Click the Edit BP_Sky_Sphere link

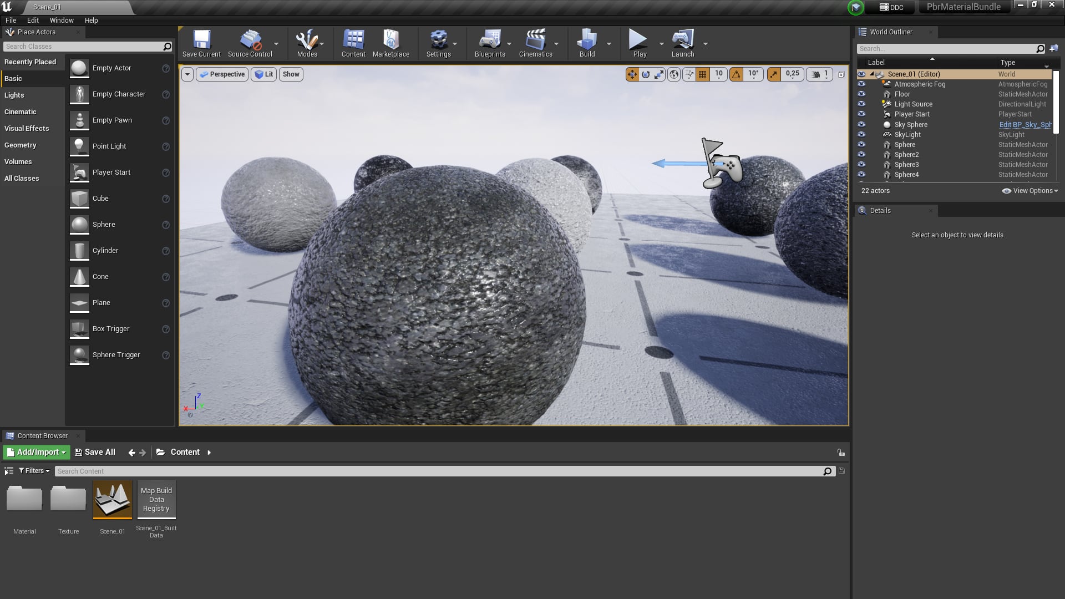pos(1025,125)
